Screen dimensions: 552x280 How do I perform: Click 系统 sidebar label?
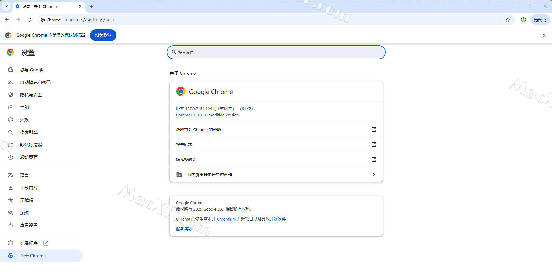coord(24,213)
